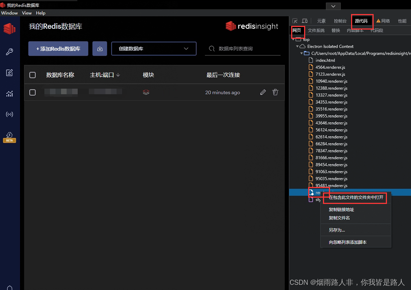Click the 模块 column header
411x290 pixels.
coord(148,75)
